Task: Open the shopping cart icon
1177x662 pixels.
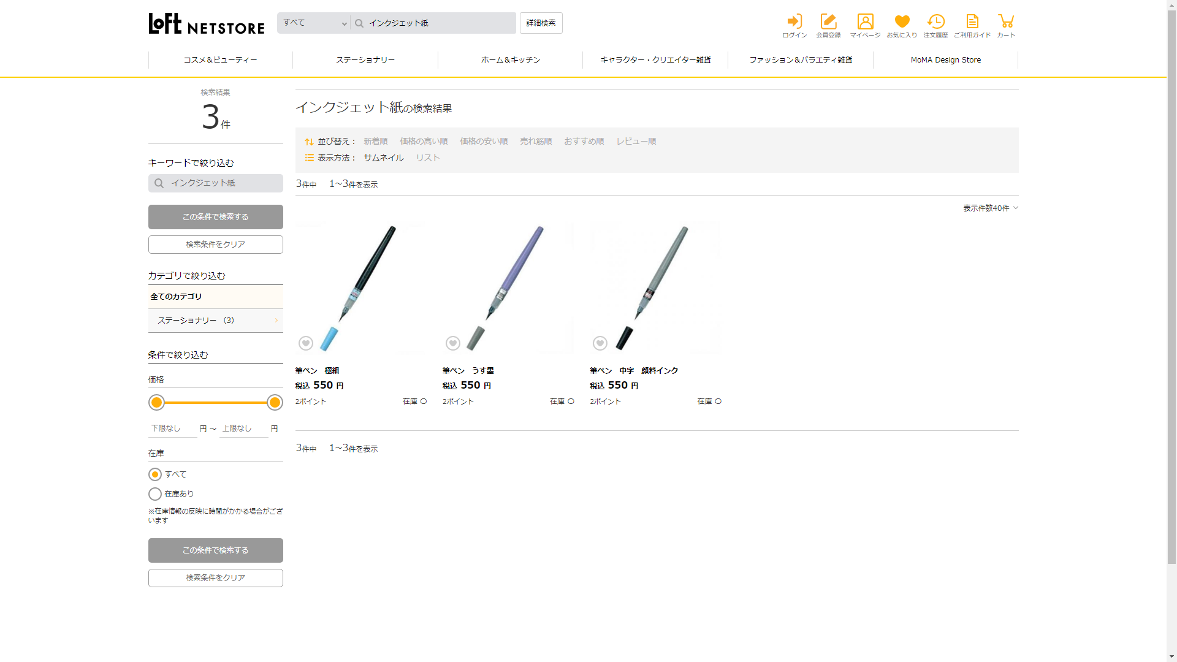Action: [x=1006, y=22]
